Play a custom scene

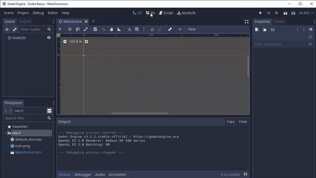(293, 13)
